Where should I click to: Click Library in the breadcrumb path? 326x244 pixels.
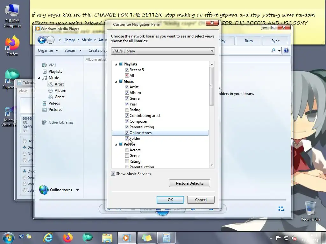click(69, 40)
